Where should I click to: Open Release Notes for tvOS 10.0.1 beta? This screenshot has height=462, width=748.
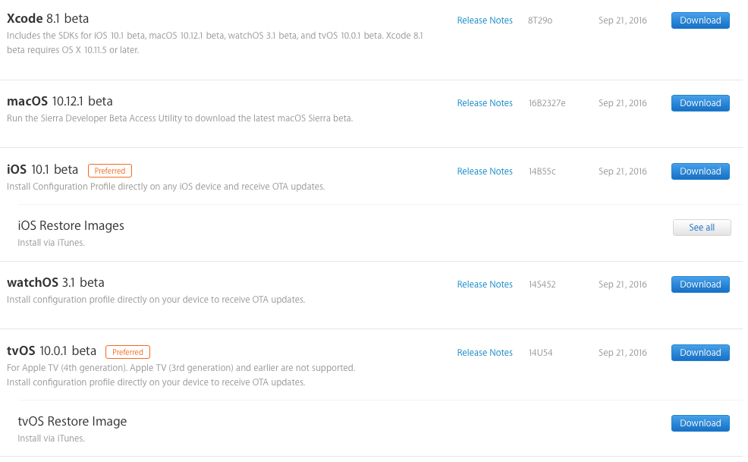click(485, 353)
